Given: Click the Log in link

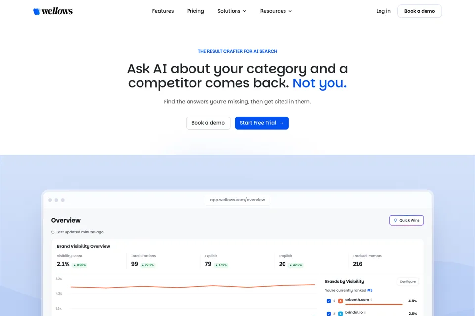Looking at the screenshot, I should point(383,11).
